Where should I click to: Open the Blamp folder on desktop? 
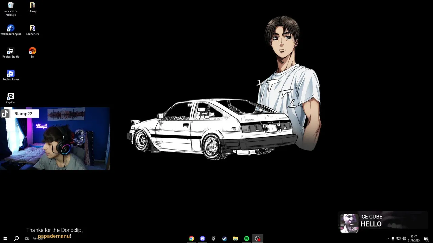[x=32, y=7]
